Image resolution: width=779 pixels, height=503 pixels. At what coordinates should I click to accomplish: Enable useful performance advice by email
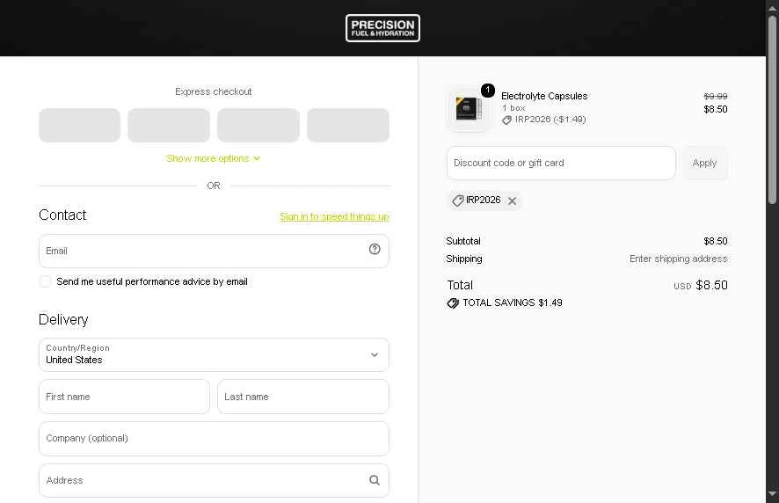click(x=45, y=281)
